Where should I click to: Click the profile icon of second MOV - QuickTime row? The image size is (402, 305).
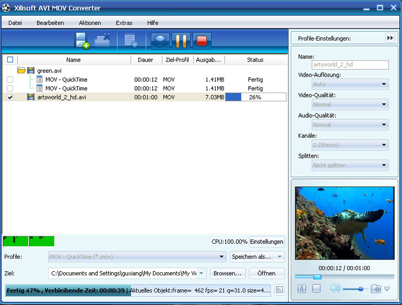[x=40, y=88]
